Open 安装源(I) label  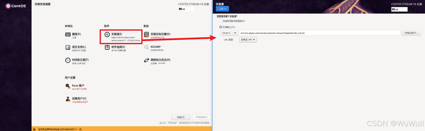point(117,34)
